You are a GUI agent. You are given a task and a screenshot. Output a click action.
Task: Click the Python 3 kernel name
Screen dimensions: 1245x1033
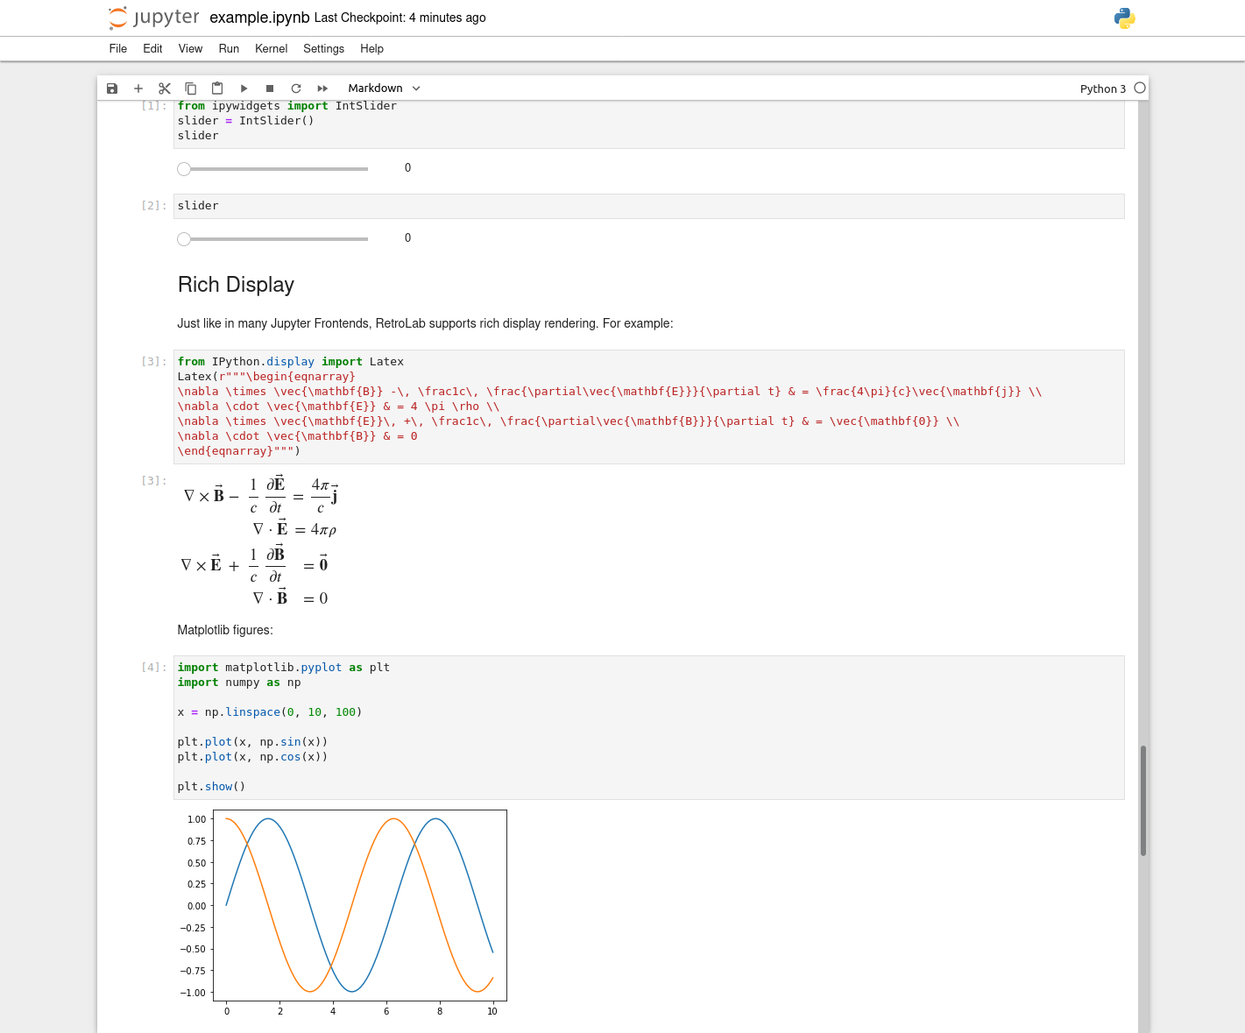click(x=1102, y=88)
